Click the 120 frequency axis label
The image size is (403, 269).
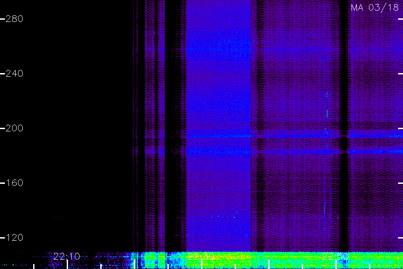click(x=14, y=238)
